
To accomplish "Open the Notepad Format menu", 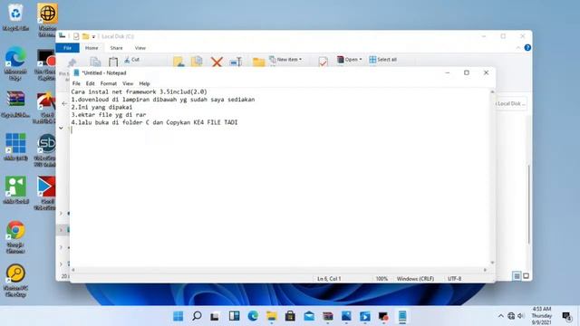I will coord(109,83).
